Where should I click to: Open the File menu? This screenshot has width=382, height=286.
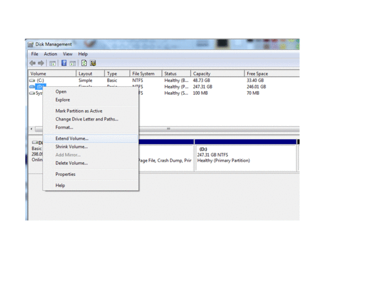coord(35,54)
